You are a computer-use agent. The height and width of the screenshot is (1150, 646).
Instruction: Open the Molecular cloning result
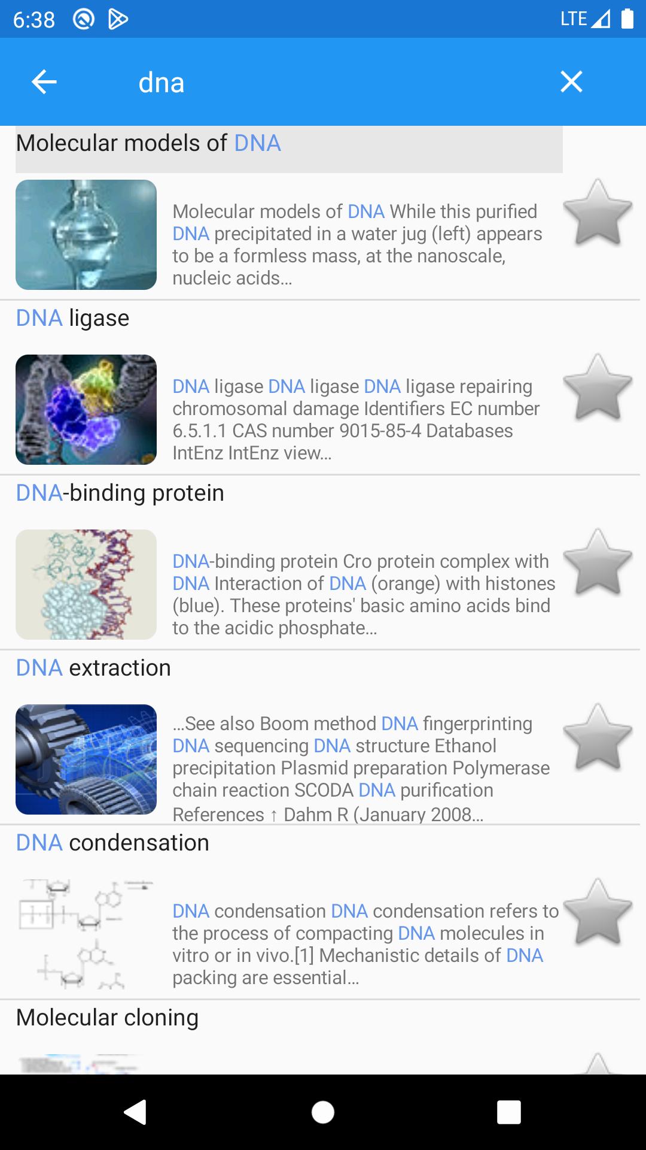(108, 1018)
